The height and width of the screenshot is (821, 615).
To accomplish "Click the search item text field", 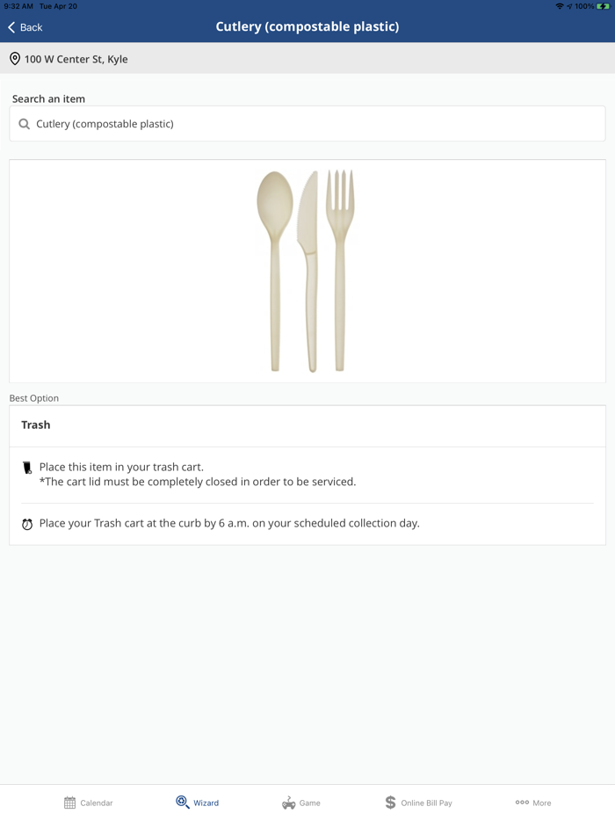I will 316,124.
